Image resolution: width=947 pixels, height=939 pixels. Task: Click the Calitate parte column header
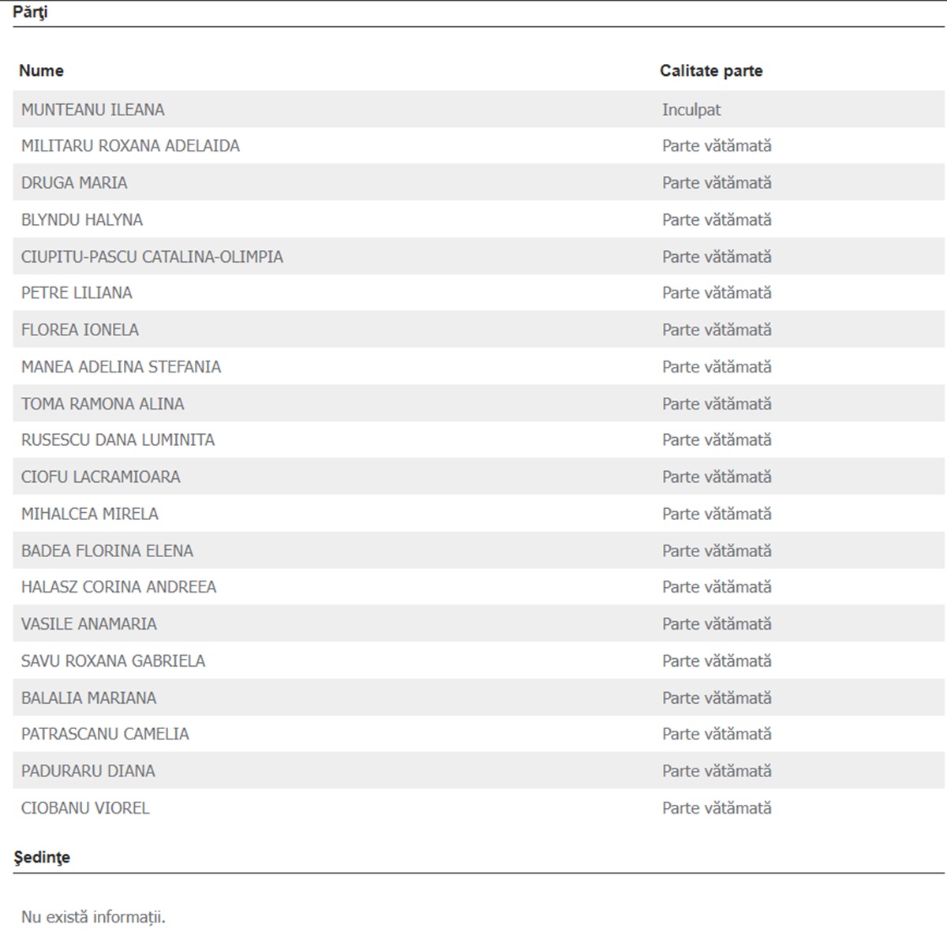pyautogui.click(x=711, y=70)
